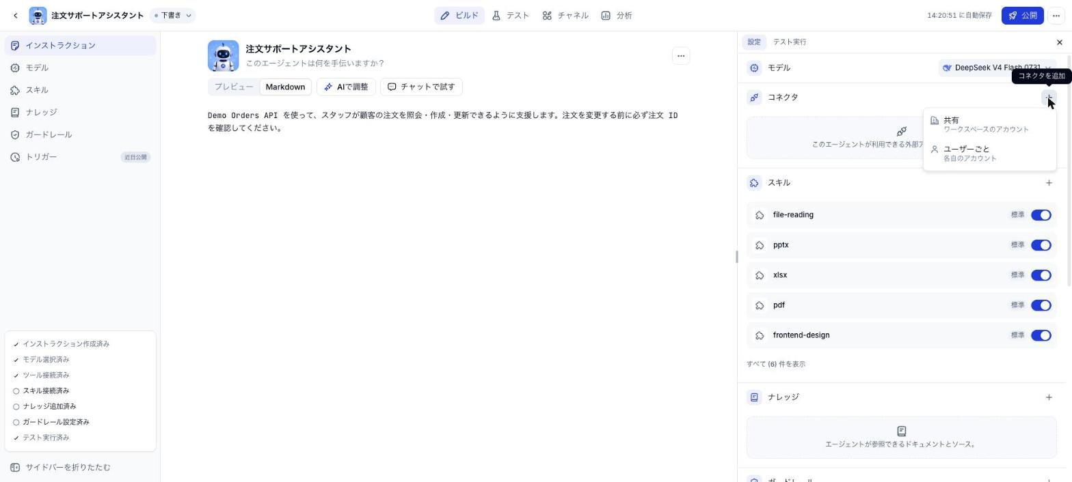This screenshot has height=482, width=1072.
Task: Switch to the テスト tab
Action: pos(510,15)
